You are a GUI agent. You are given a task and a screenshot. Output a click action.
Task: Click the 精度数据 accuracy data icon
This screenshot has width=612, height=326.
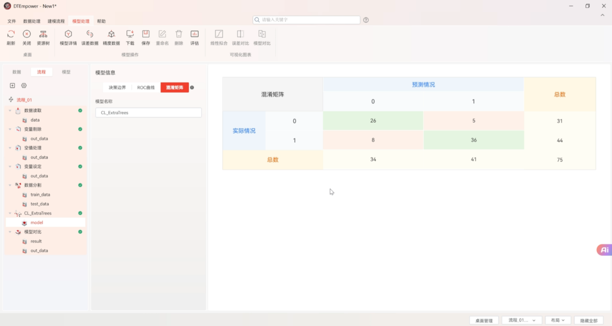111,34
